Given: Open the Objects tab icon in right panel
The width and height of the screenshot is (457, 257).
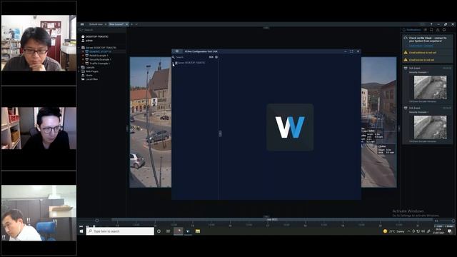Looking at the screenshot, I should tap(444, 30).
